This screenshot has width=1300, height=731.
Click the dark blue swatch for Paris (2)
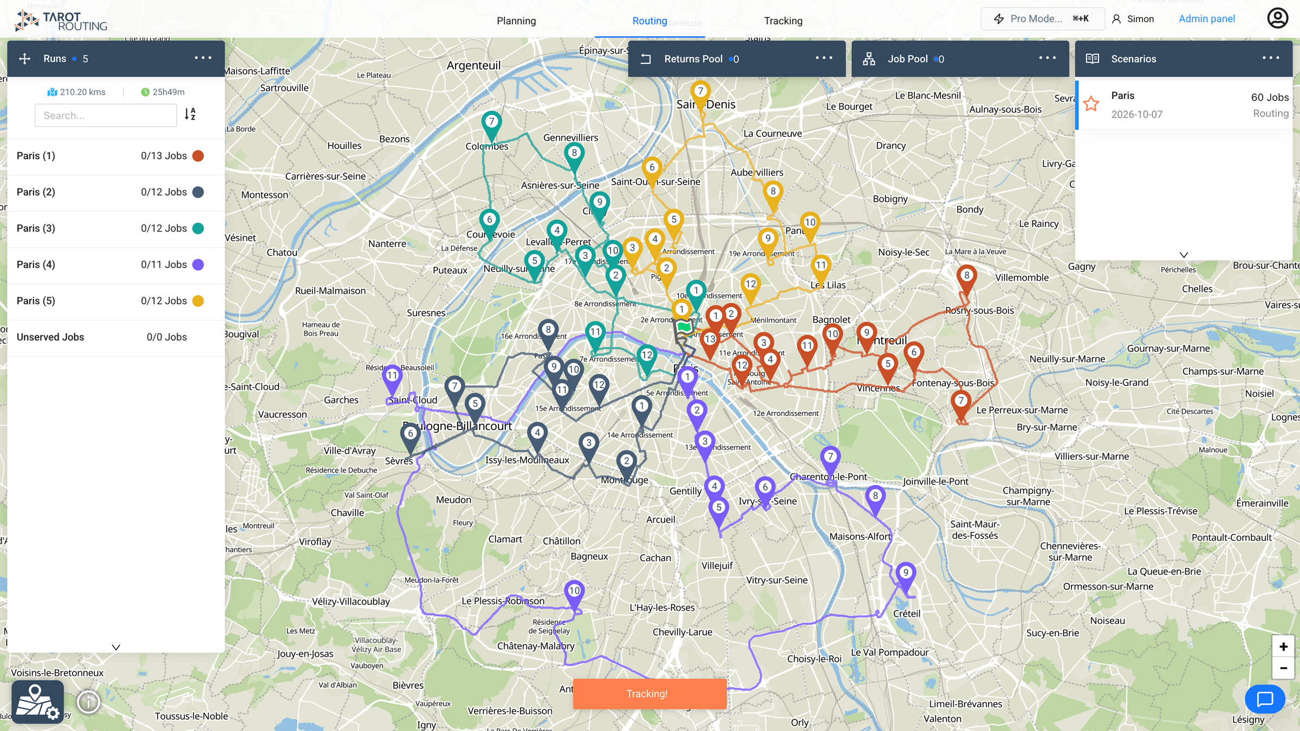(x=198, y=192)
